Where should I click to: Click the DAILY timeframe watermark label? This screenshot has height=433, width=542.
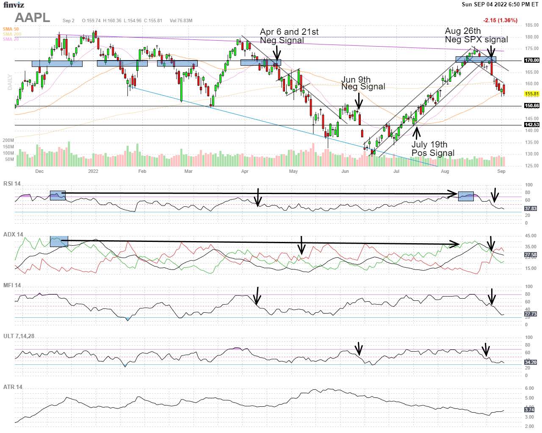point(9,82)
